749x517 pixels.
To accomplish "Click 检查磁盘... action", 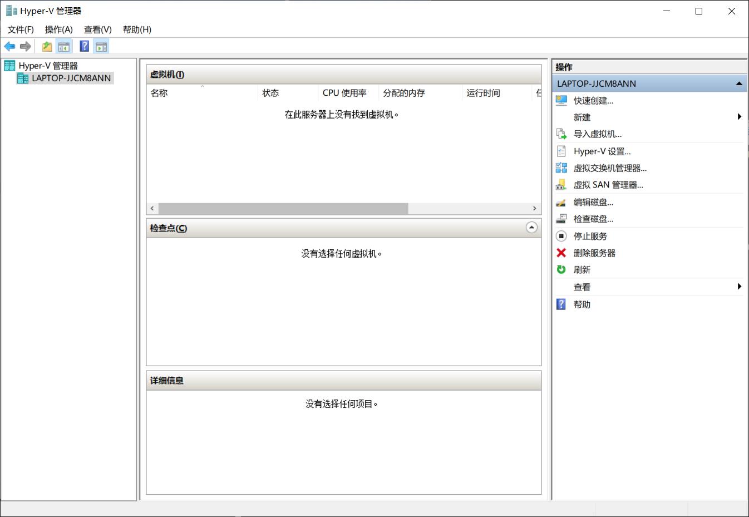I will [593, 219].
